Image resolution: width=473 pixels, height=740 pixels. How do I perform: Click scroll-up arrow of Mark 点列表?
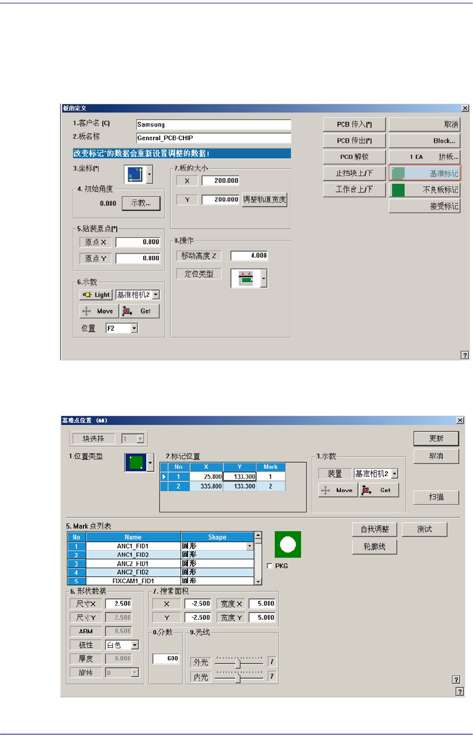(x=258, y=535)
